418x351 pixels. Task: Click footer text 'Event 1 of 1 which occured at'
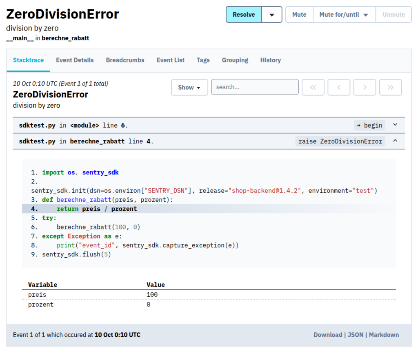[53, 335]
